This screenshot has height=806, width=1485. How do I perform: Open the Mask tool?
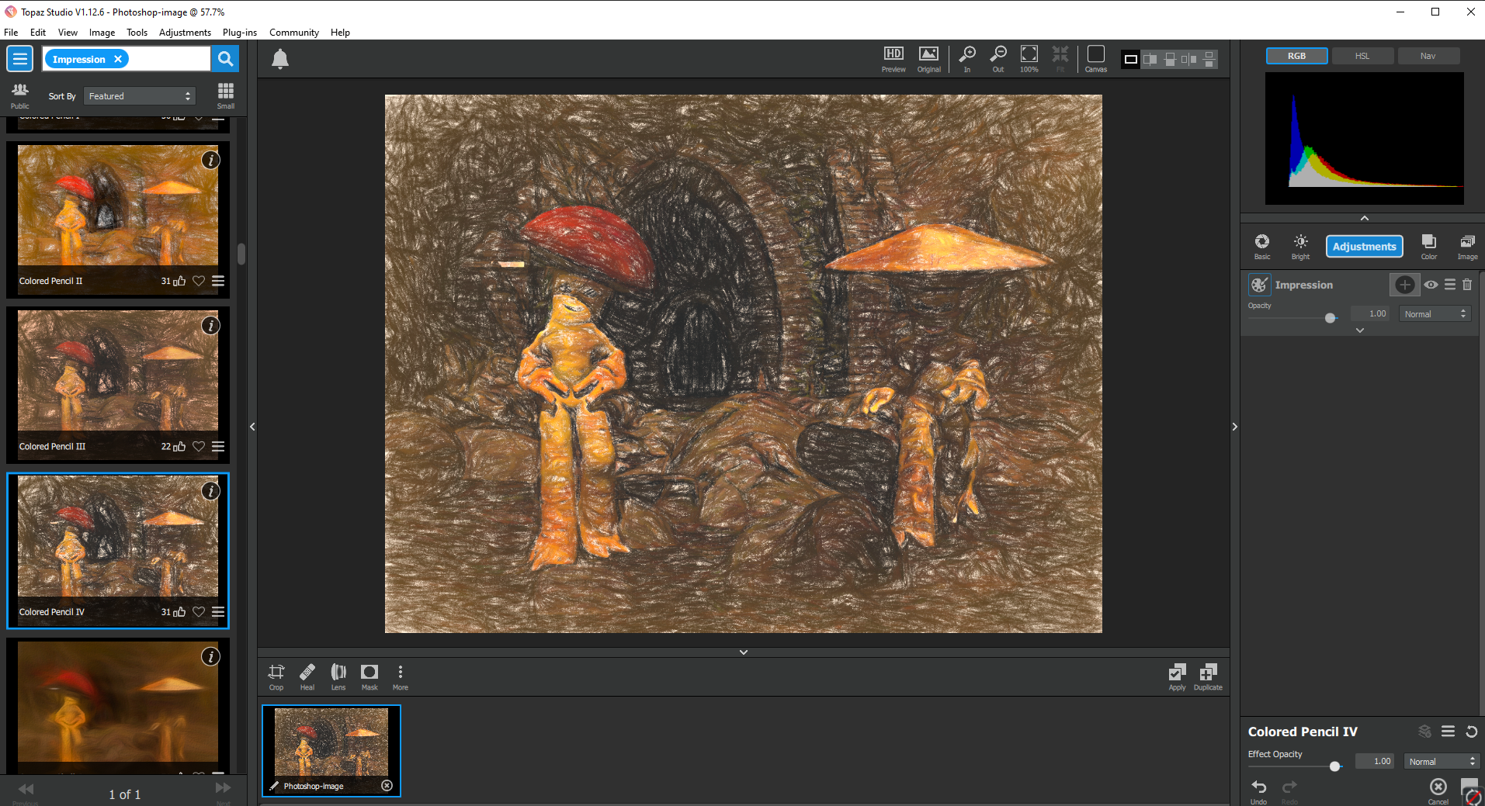point(370,676)
